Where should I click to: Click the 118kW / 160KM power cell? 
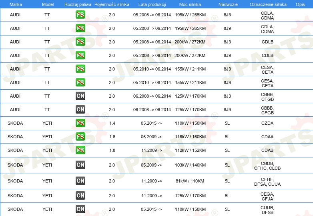(190, 137)
